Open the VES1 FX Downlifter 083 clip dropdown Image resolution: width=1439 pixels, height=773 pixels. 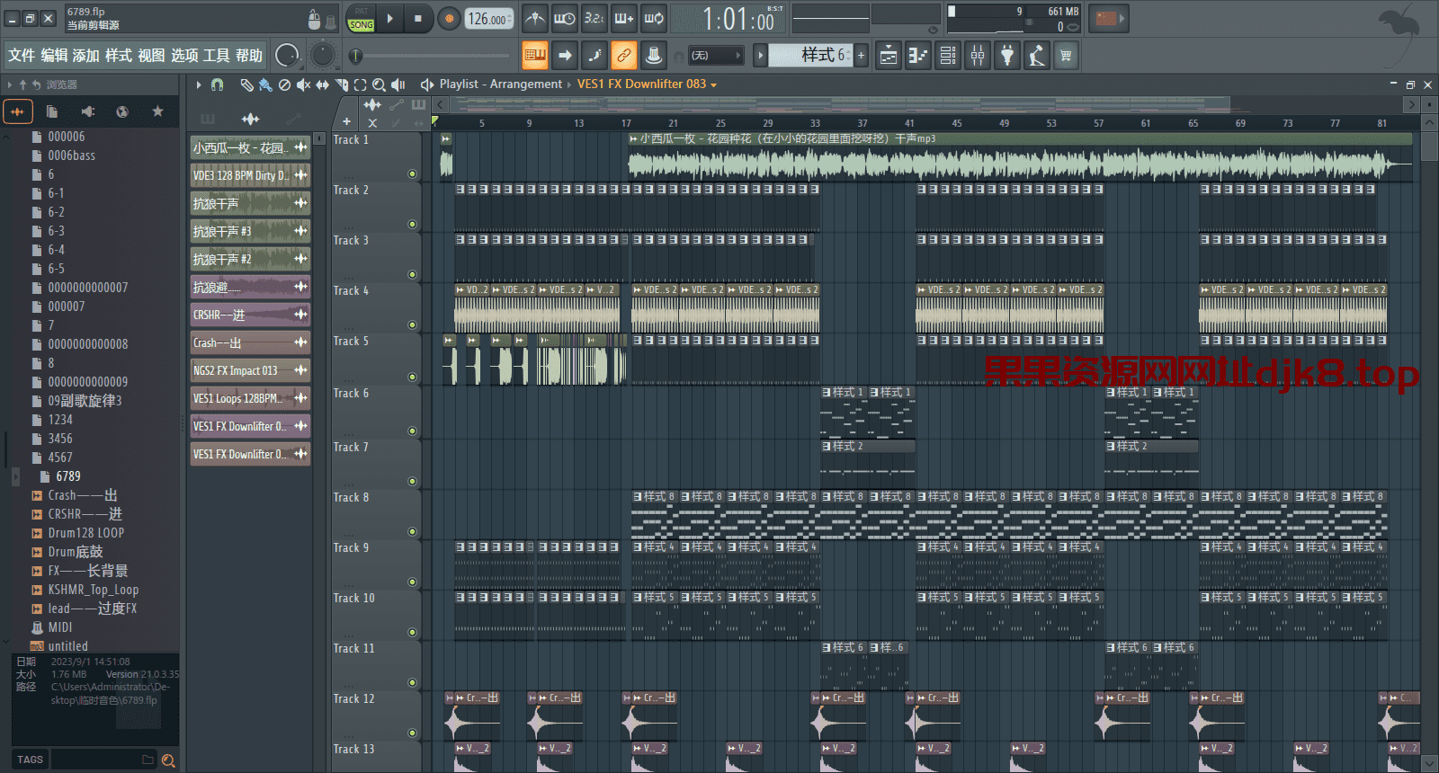click(714, 84)
